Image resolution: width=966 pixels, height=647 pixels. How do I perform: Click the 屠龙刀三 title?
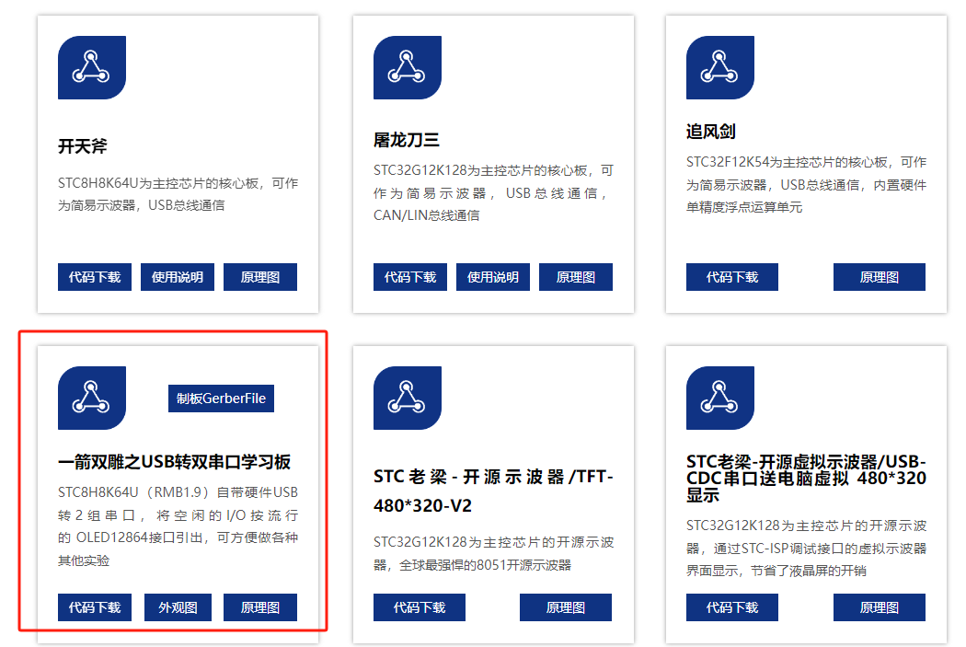[407, 141]
